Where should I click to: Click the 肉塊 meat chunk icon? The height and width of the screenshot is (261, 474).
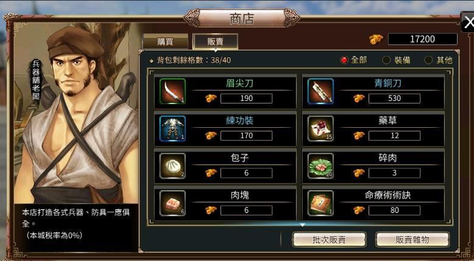tap(172, 203)
